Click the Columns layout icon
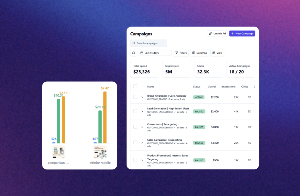The height and width of the screenshot is (196, 300). pos(194,53)
